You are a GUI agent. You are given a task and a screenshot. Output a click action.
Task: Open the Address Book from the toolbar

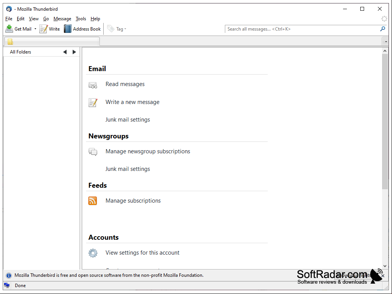click(82, 29)
